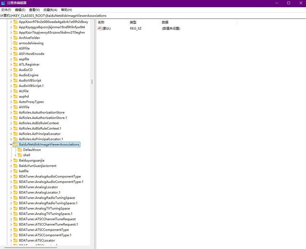
Task: Minimize the Registry Editor window
Action: tap(277, 3)
